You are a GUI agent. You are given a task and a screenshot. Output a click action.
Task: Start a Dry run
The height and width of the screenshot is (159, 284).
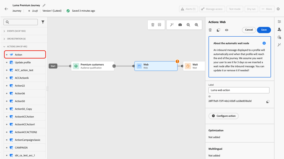(251, 9)
